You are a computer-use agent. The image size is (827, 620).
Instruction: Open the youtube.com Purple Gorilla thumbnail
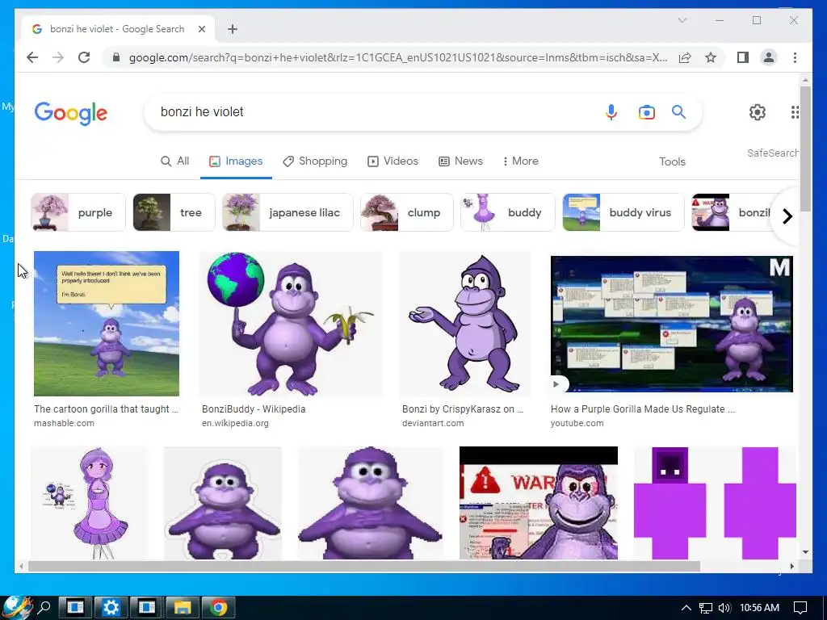671,324
